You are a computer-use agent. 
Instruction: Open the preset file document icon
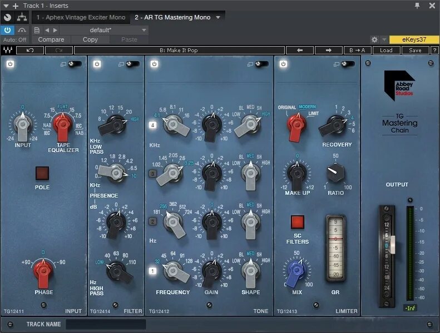[x=37, y=30]
